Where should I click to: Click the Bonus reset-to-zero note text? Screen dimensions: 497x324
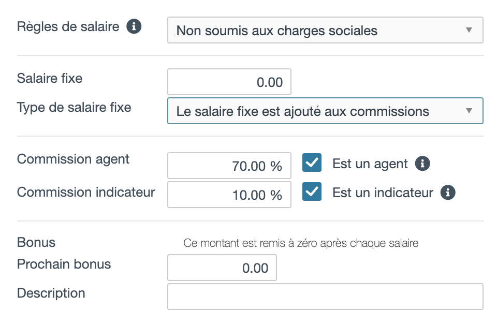click(x=301, y=243)
